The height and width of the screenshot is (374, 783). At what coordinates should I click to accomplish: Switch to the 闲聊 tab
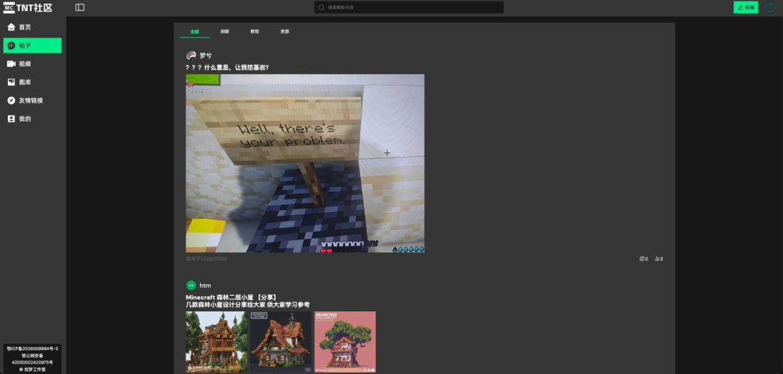coord(224,31)
